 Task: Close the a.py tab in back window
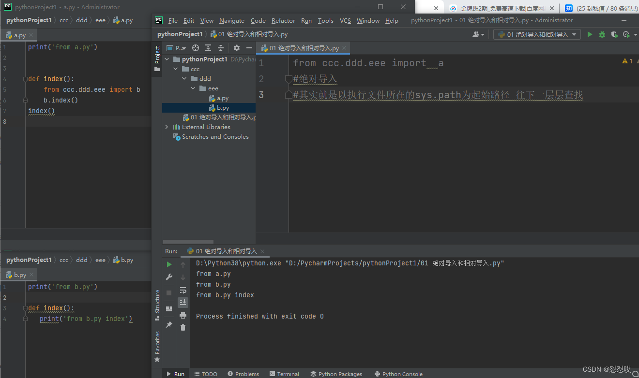pos(31,35)
